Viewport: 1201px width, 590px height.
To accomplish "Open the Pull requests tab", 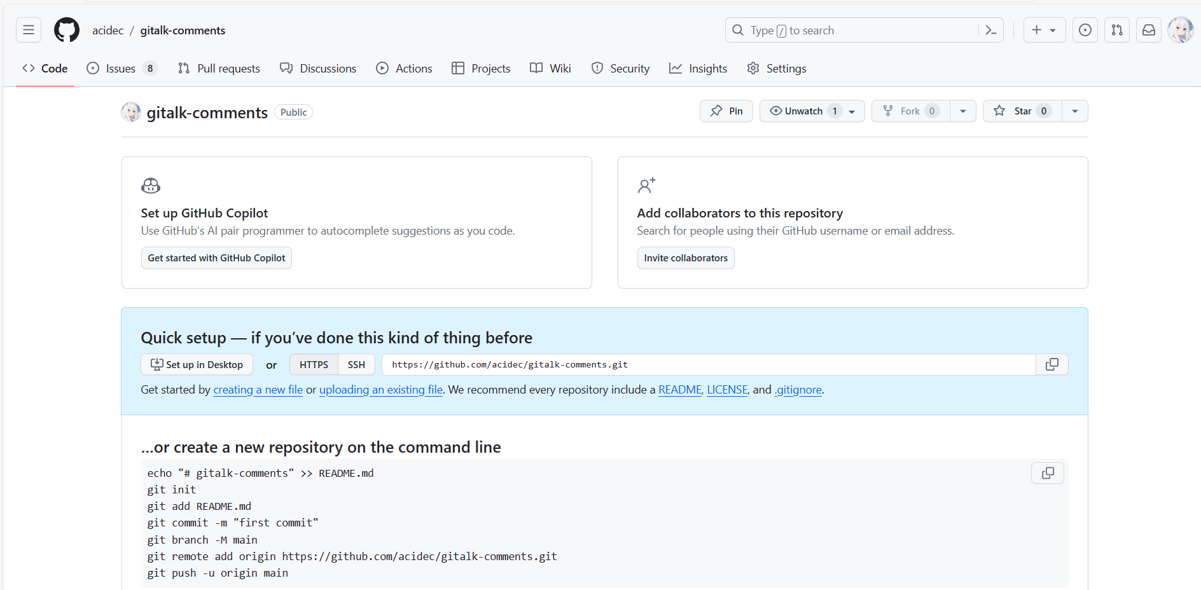I will [219, 68].
